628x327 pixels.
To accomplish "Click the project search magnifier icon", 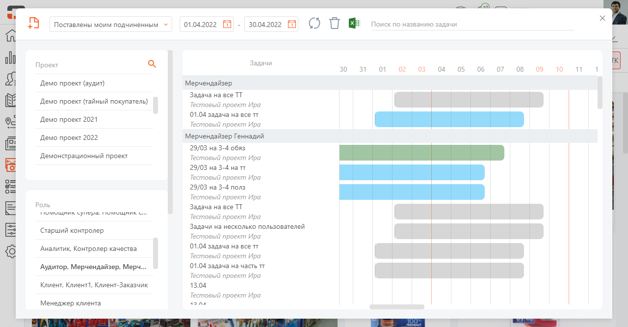I will pos(152,64).
